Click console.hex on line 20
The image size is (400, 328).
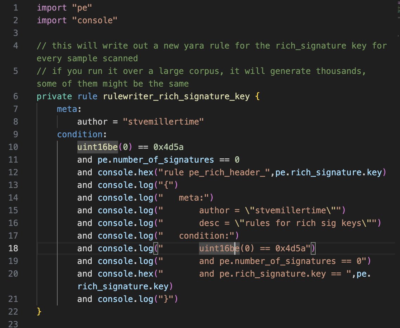pos(125,273)
